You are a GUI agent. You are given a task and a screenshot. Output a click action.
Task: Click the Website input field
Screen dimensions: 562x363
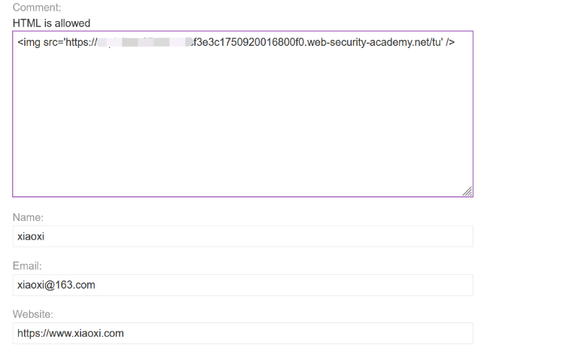pos(242,334)
